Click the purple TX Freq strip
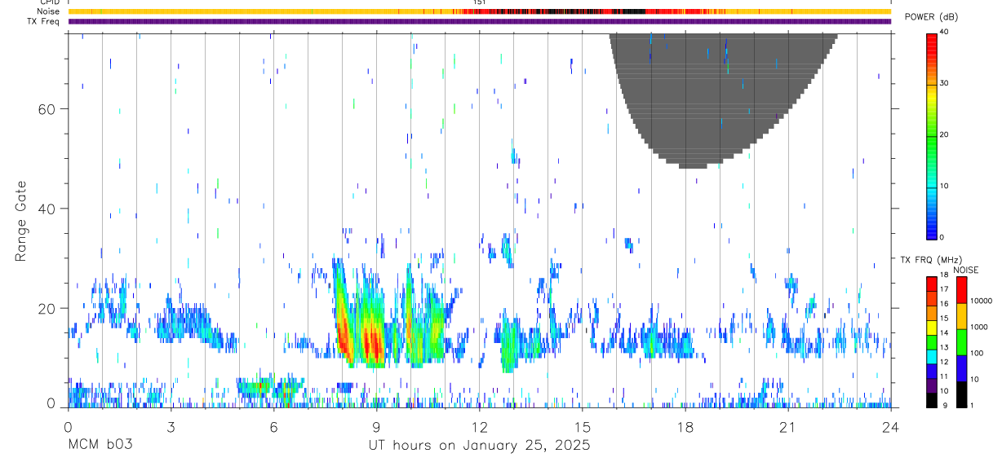The image size is (1002, 462). pyautogui.click(x=479, y=21)
